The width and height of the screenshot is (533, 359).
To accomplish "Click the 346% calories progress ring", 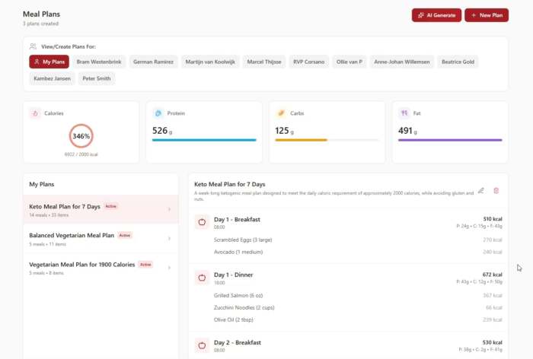I will coord(81,136).
